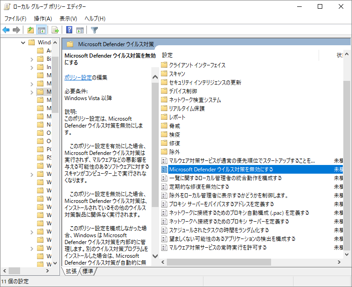Open the デバイス制御 folder
Image resolution: width=352 pixels, height=287 pixels.
pos(179,91)
